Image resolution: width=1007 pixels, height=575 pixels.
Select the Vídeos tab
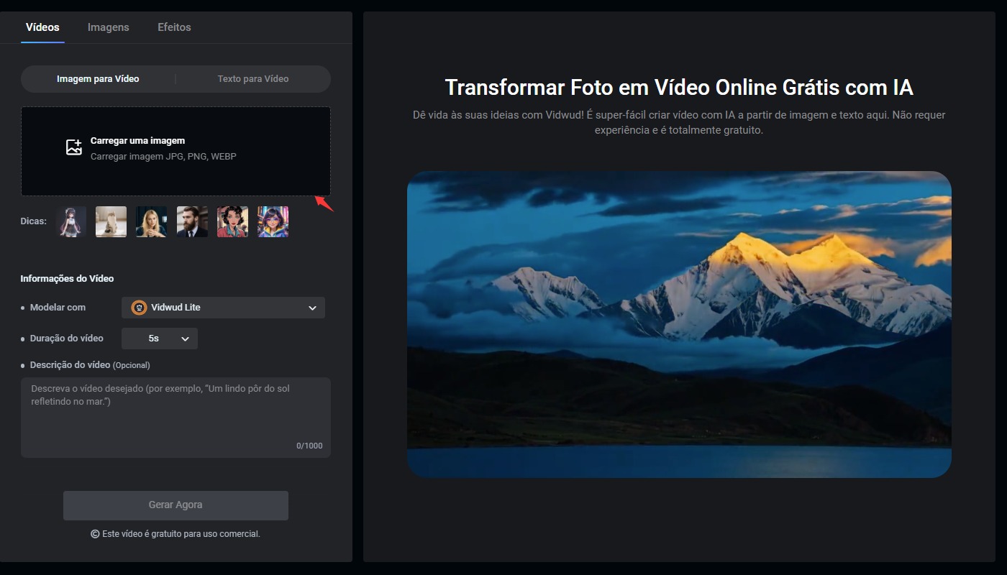pos(42,27)
